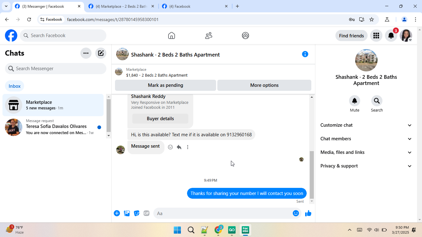The height and width of the screenshot is (237, 422).
Task: Reply to the 'Message sent' message
Action: tap(179, 147)
